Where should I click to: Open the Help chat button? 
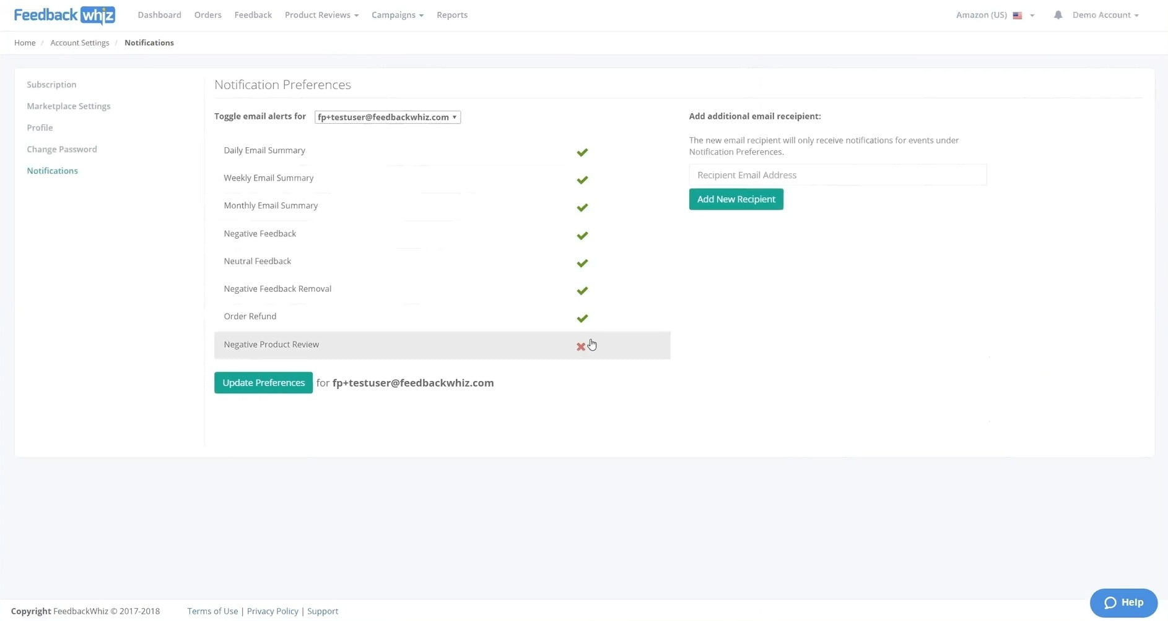click(x=1123, y=602)
